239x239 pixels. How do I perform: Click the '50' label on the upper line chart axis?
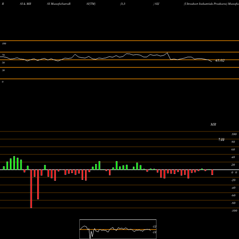coord(3,63)
